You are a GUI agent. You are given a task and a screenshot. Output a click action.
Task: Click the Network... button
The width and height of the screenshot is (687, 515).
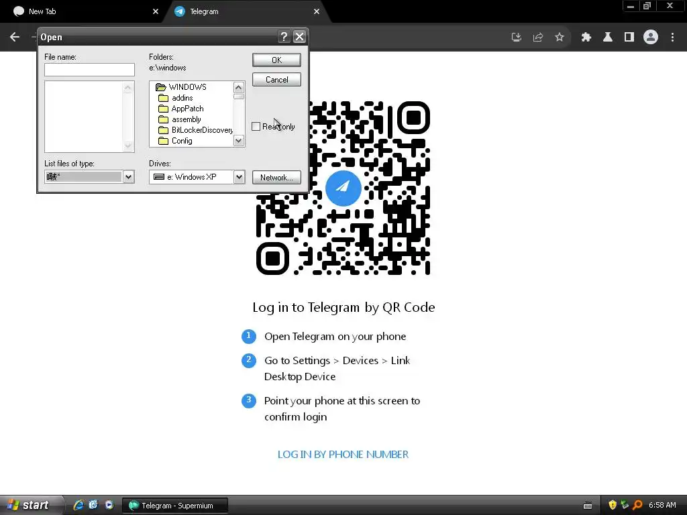click(x=276, y=177)
